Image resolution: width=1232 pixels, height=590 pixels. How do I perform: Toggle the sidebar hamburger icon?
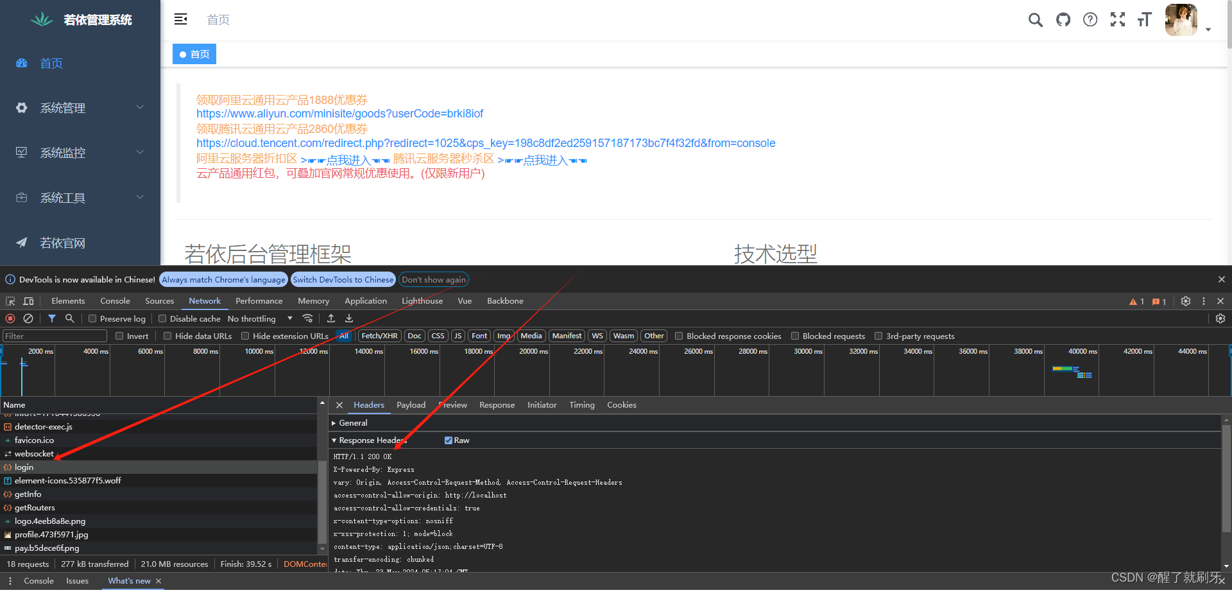click(x=180, y=19)
